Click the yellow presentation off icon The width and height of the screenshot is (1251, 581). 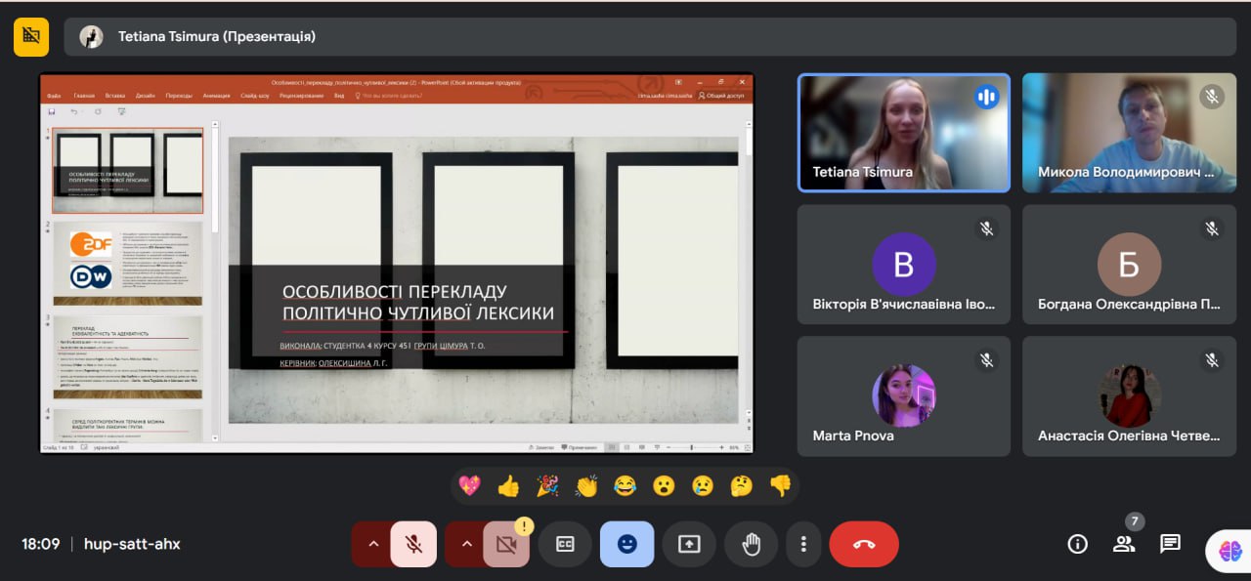[x=31, y=36]
